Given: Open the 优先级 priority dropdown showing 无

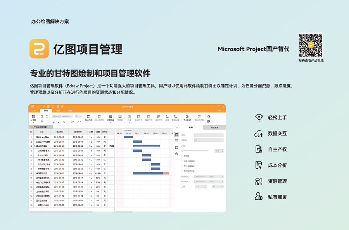Looking at the screenshot, I should [209, 140].
